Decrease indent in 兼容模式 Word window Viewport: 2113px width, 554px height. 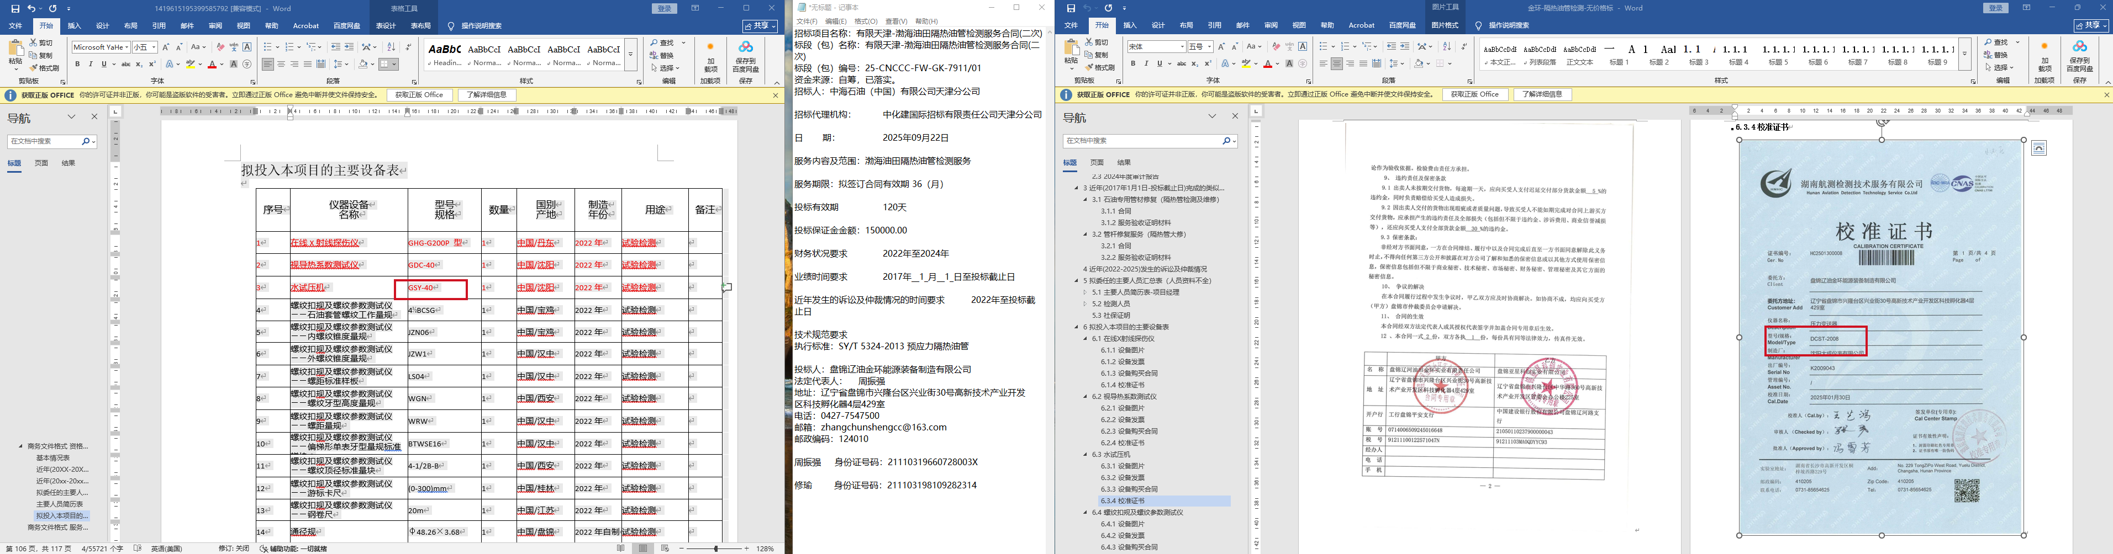335,47
